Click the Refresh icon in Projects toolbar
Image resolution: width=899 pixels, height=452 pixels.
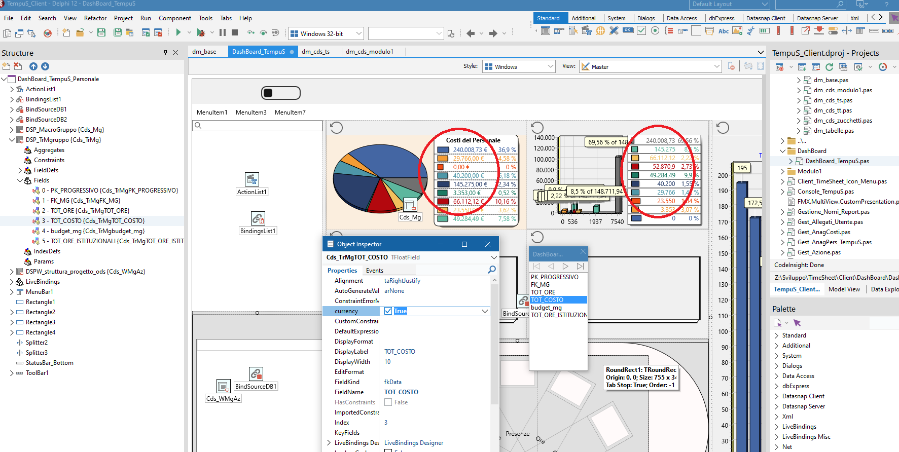tap(830, 67)
